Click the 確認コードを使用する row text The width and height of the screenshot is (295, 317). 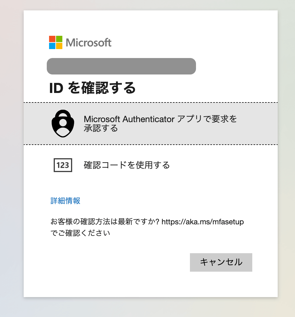tap(126, 165)
